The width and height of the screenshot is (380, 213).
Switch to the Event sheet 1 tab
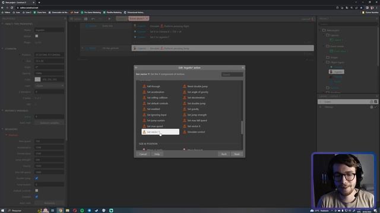138,18
